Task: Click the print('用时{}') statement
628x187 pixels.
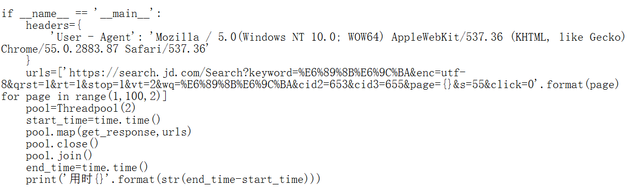Action: coord(173,179)
